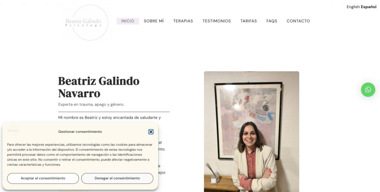Click the tagline Experta en trauma, apego y género
Screen dimensions: 380x192
pyautogui.click(x=91, y=104)
